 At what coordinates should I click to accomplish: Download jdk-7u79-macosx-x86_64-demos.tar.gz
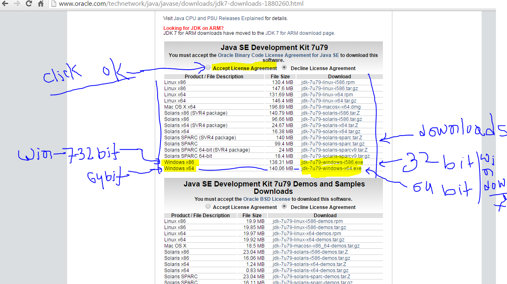pos(316,246)
